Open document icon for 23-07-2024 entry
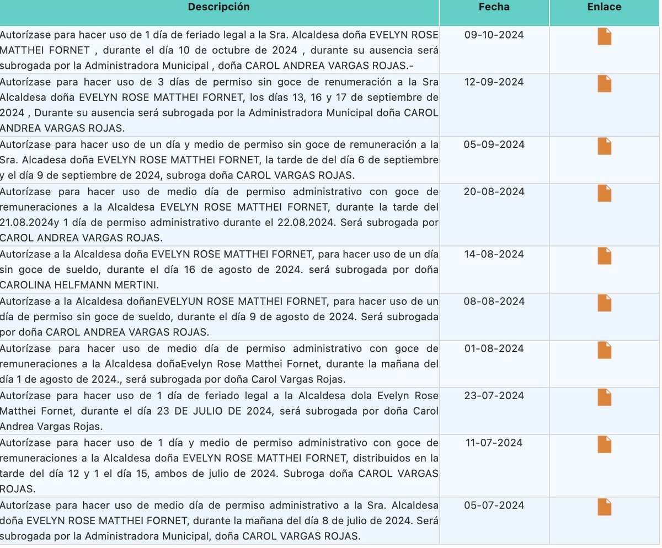The width and height of the screenshot is (662, 548). point(605,397)
